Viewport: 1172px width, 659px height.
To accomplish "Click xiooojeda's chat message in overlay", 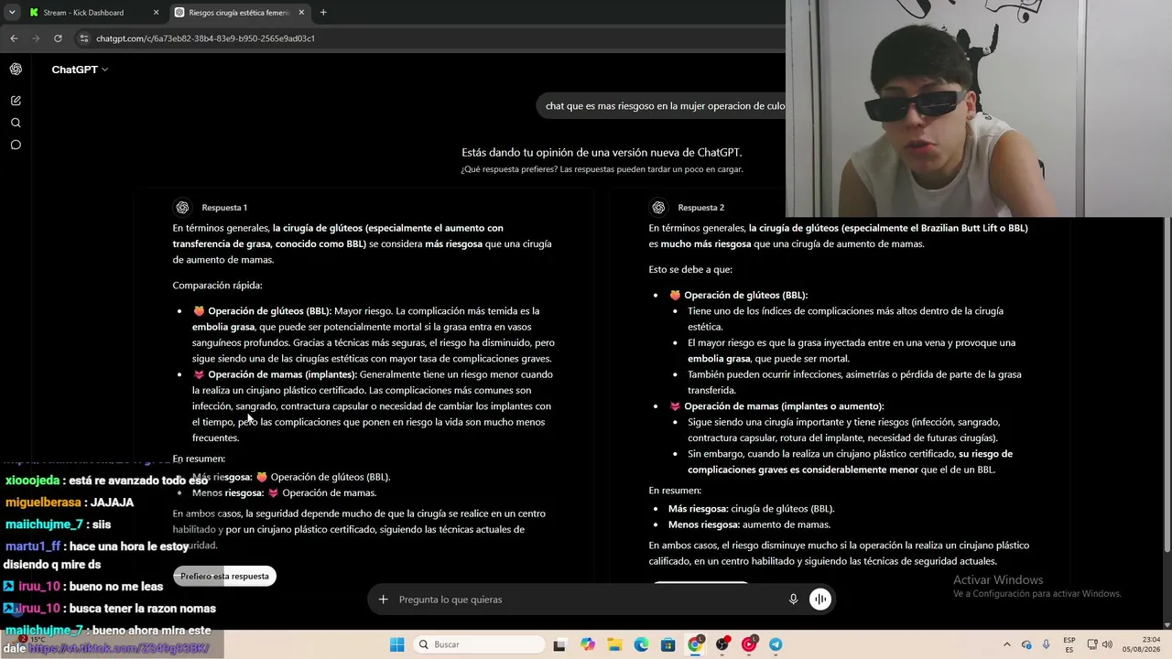I will [106, 481].
